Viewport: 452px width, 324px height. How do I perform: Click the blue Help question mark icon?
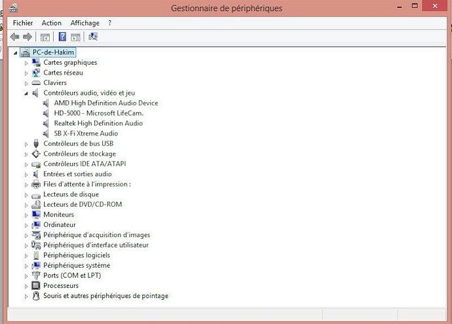62,37
